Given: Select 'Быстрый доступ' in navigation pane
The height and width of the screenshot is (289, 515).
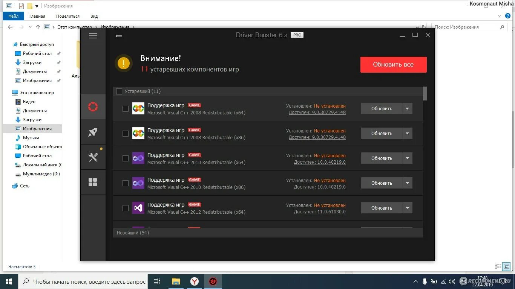Looking at the screenshot, I should point(37,44).
